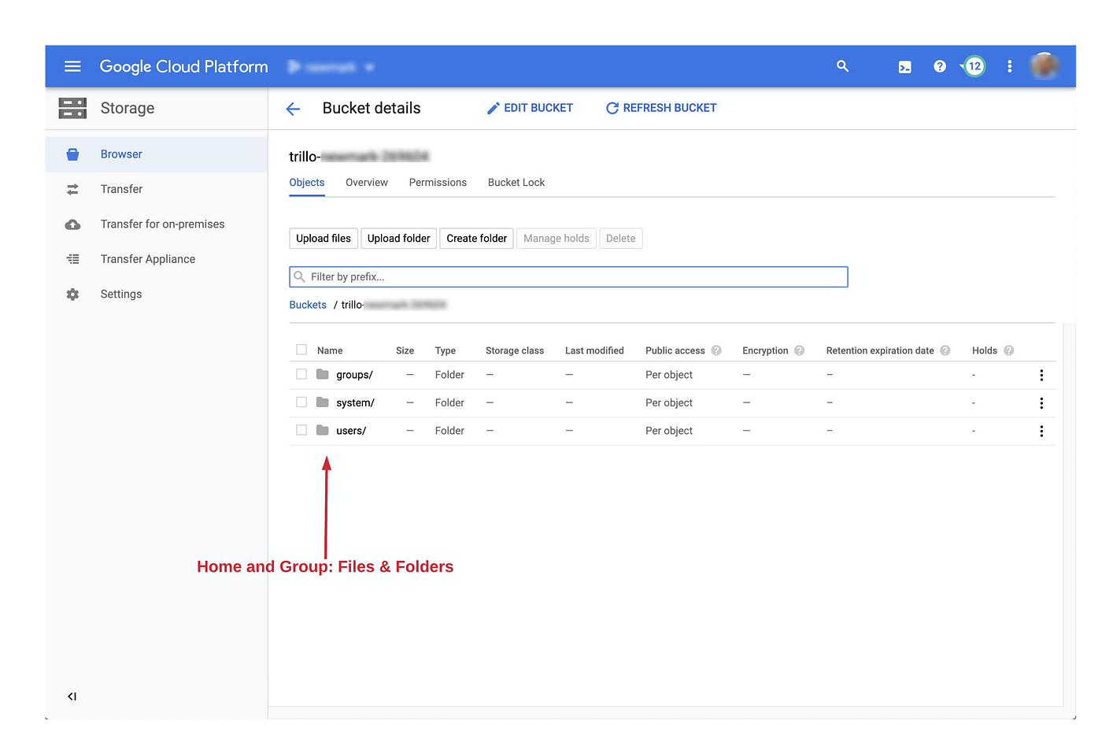
Task: Click the back arrow next to Bucket details
Action: (293, 109)
